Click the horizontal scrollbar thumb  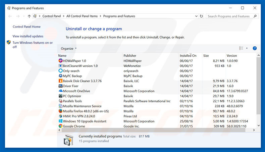click(153, 130)
